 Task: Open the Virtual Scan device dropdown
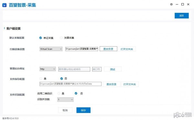(51, 49)
